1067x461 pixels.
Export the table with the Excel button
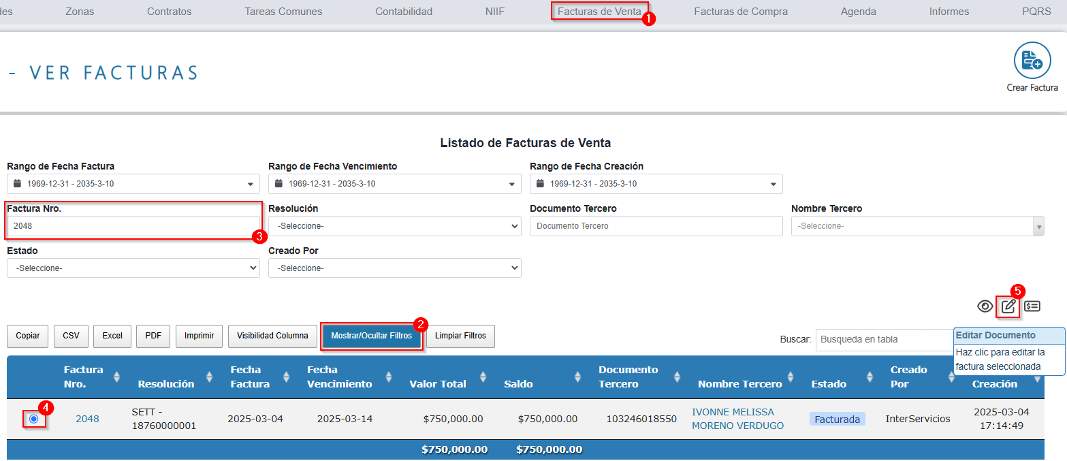pos(112,336)
